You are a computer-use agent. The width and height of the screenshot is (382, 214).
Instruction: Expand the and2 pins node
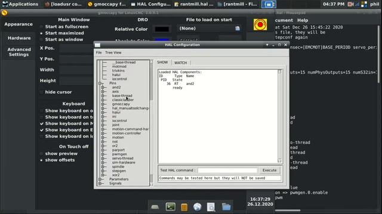click(103, 87)
